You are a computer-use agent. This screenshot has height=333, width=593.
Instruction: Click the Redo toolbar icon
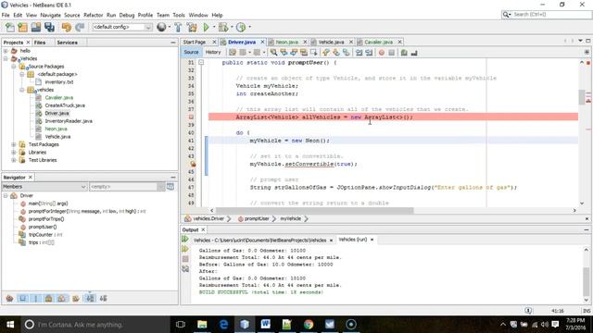point(80,27)
